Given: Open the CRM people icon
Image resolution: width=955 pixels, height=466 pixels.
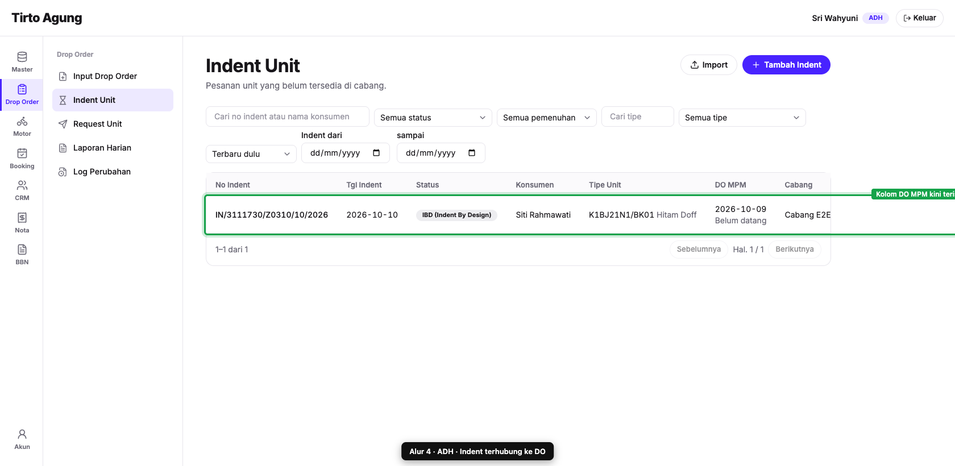Looking at the screenshot, I should [x=22, y=185].
